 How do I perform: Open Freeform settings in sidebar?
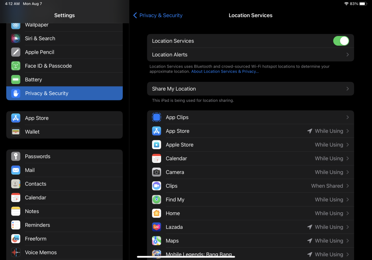click(x=64, y=239)
